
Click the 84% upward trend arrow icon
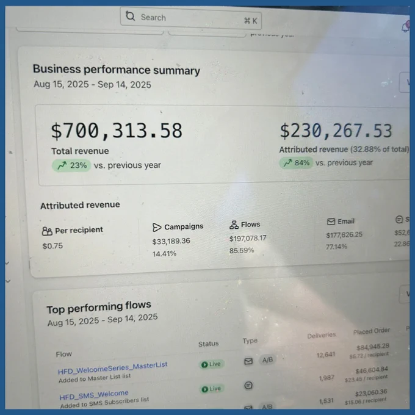(x=287, y=163)
